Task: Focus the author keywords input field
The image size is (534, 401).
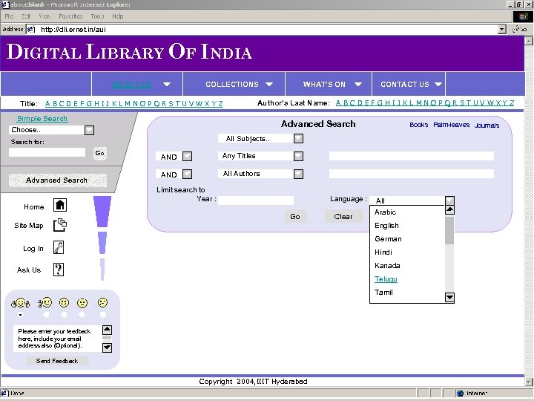Action: [412, 174]
